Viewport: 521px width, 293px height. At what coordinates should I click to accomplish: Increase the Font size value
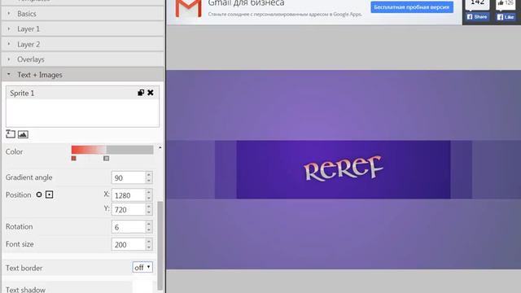149,241
